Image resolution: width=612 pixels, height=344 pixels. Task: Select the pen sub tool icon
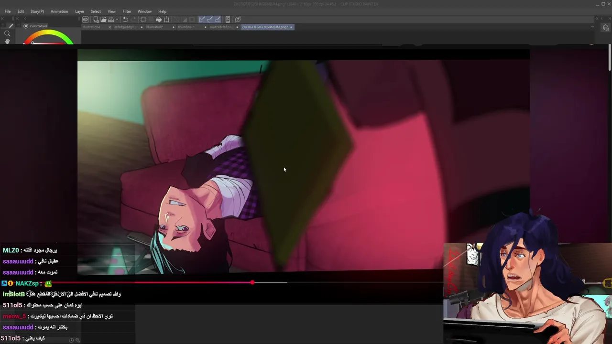[11, 26]
